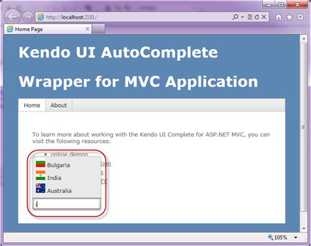This screenshot has width=311, height=246.
Task: Switch to the Home menu tab
Action: 32,105
